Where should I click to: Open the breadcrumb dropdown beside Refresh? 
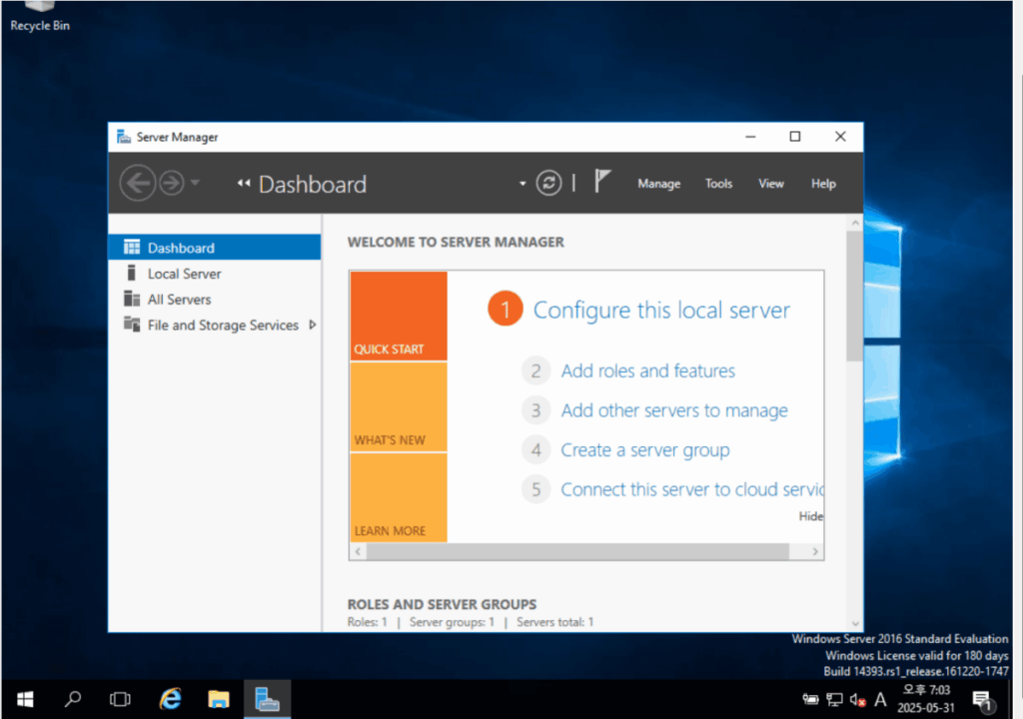[522, 184]
